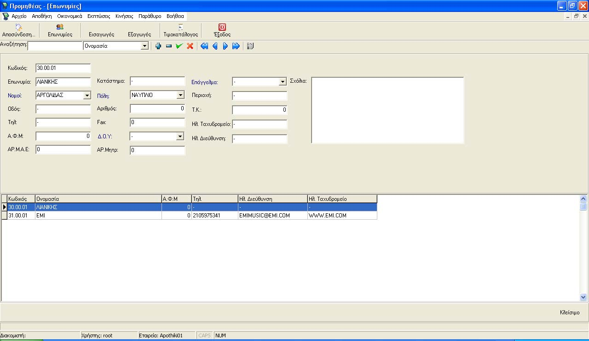Click the Πόλη blue label link
The image size is (589, 341).
tap(103, 96)
